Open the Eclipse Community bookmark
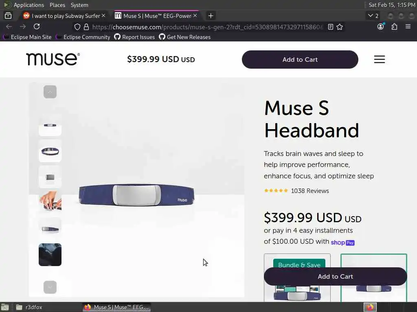Image resolution: width=417 pixels, height=312 pixels. (83, 37)
